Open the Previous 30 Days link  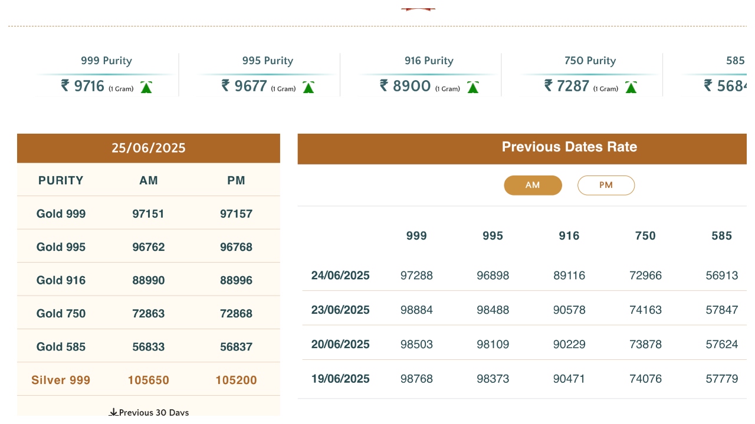[154, 412]
